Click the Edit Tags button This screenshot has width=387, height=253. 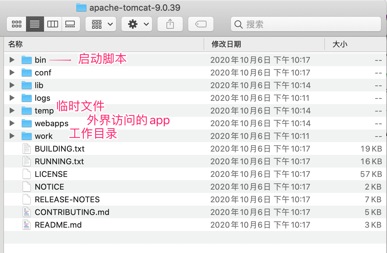click(x=201, y=24)
